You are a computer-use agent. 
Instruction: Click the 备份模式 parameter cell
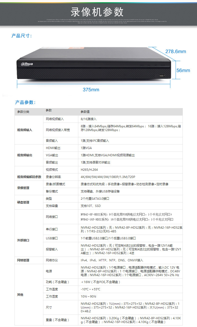pos(61,191)
